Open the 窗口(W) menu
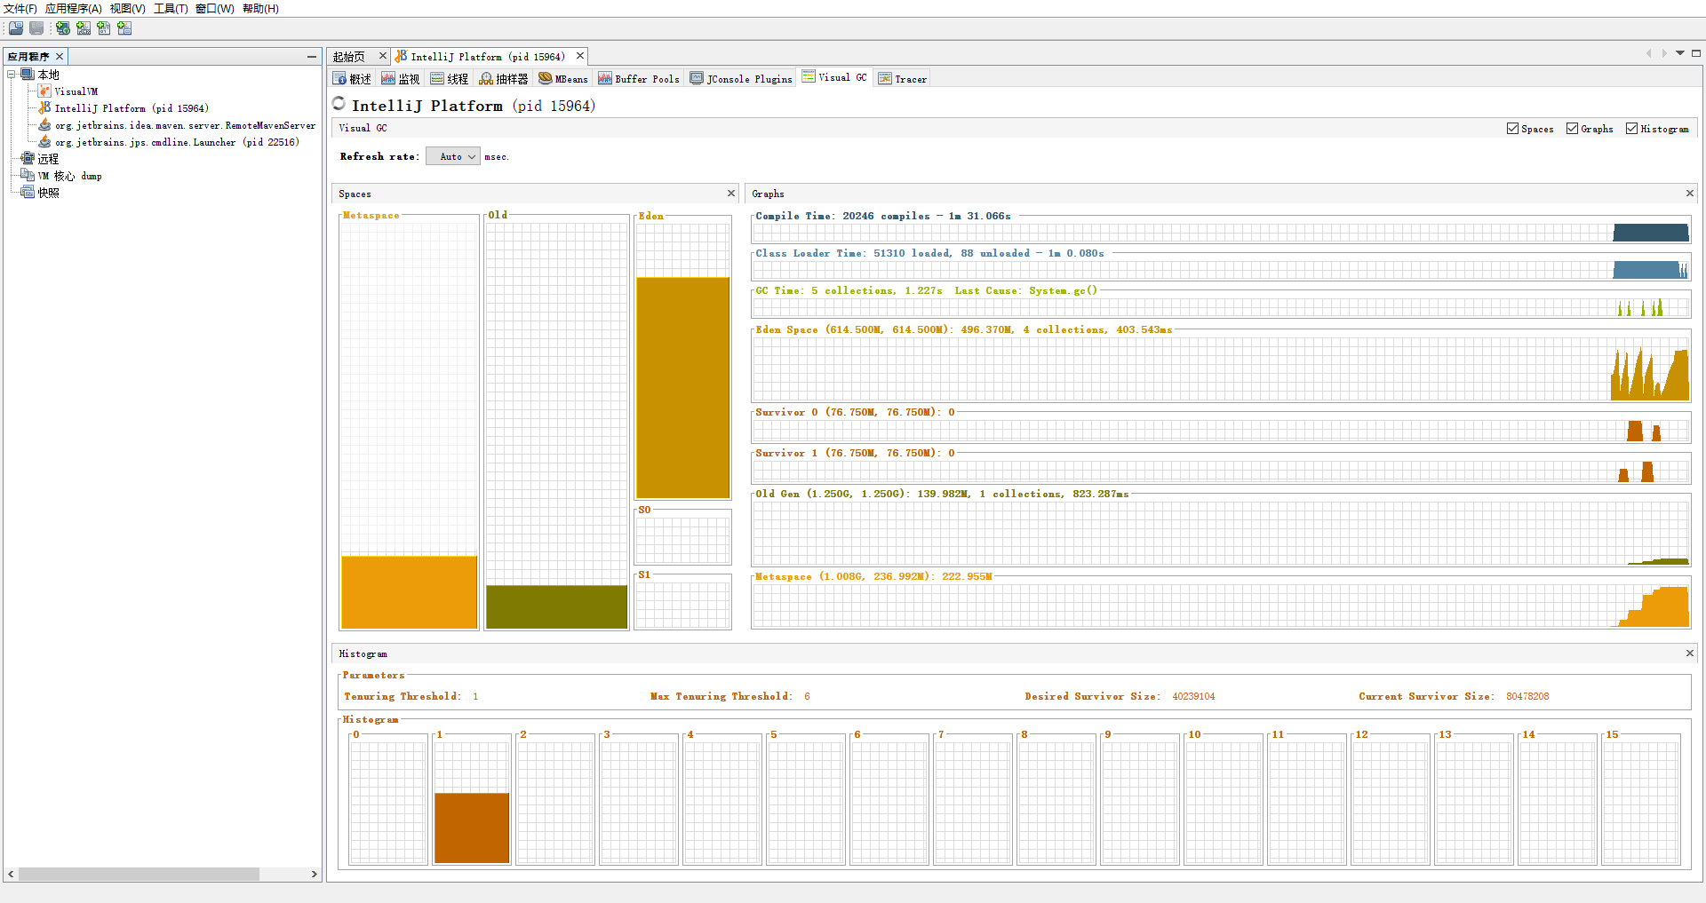 tap(215, 9)
